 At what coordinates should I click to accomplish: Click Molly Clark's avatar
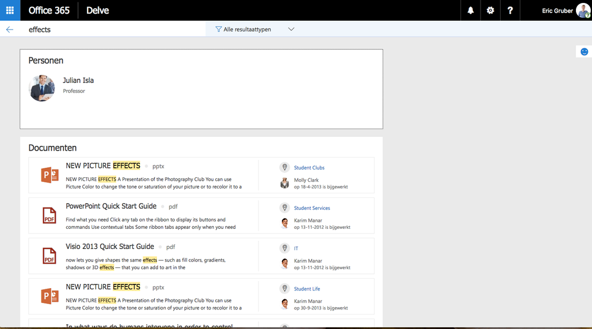(x=284, y=183)
